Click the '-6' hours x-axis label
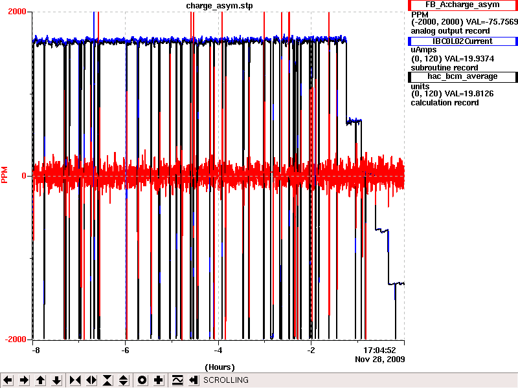 pos(125,350)
